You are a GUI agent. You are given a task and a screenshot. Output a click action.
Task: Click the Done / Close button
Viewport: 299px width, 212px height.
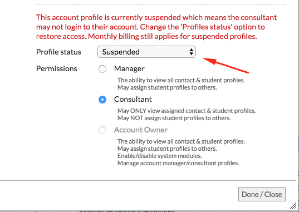[x=262, y=194]
